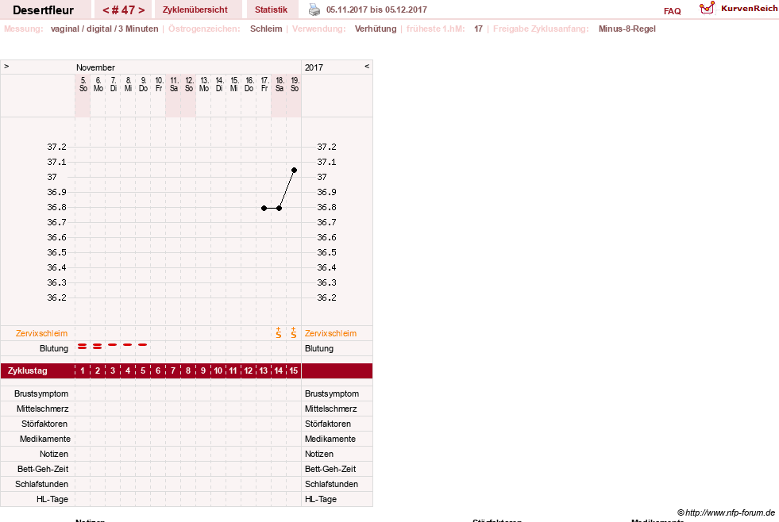Open the Zyklenübersicht tab
Image resolution: width=779 pixels, height=522 pixels.
tap(195, 10)
